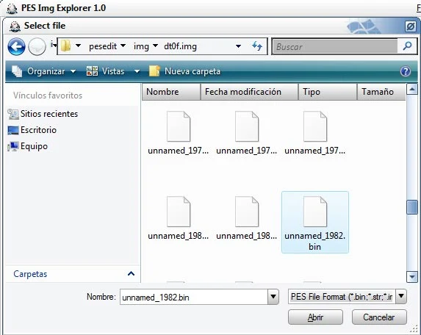
Task: Click the Cancelar button
Action: pyautogui.click(x=379, y=317)
